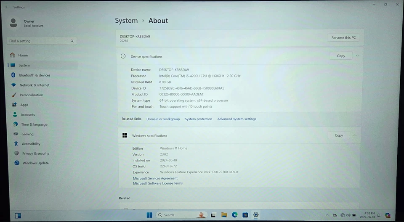
Task: Open Microsoft Services Agreement link
Action: [155, 178]
